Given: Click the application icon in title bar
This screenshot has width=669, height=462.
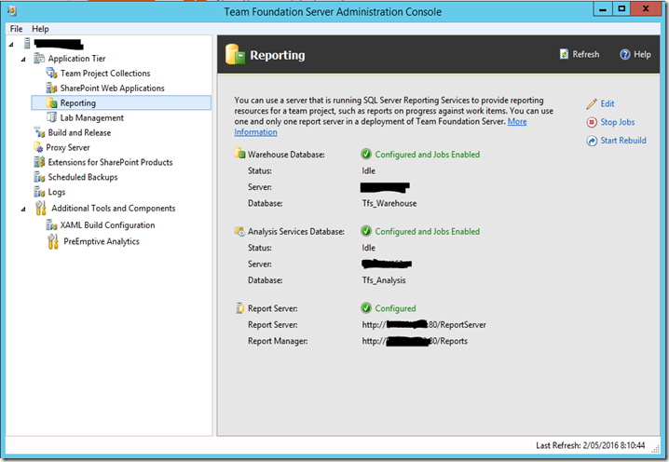Looking at the screenshot, I should 12,10.
